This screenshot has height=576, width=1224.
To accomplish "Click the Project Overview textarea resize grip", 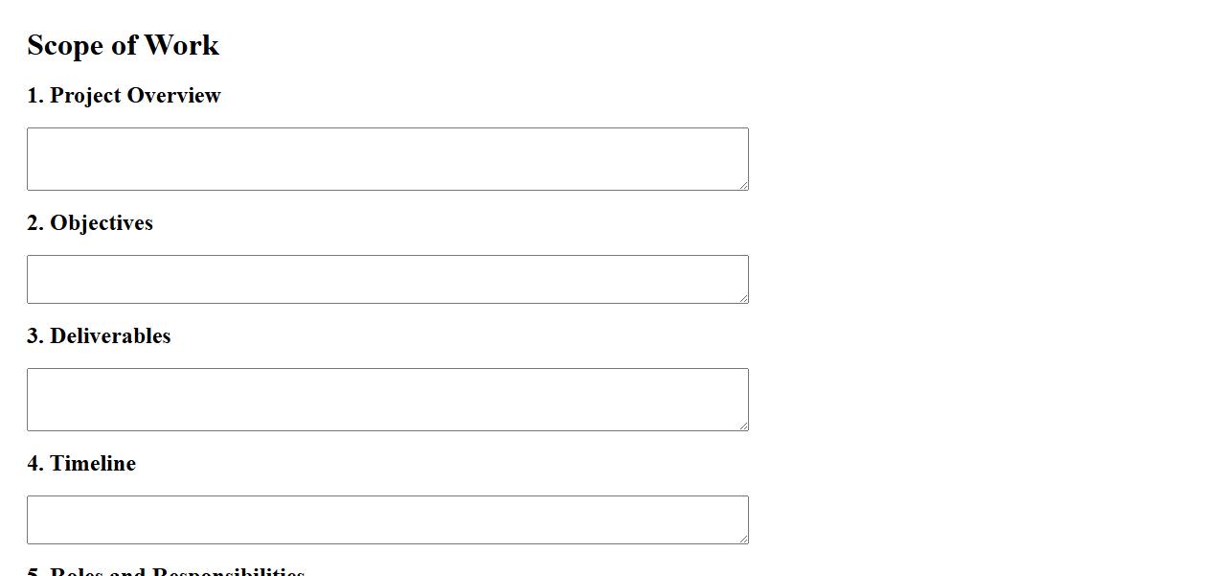I will tap(742, 184).
